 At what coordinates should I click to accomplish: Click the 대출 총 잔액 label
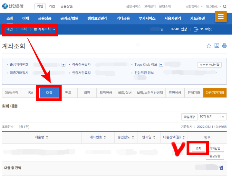[13, 168]
